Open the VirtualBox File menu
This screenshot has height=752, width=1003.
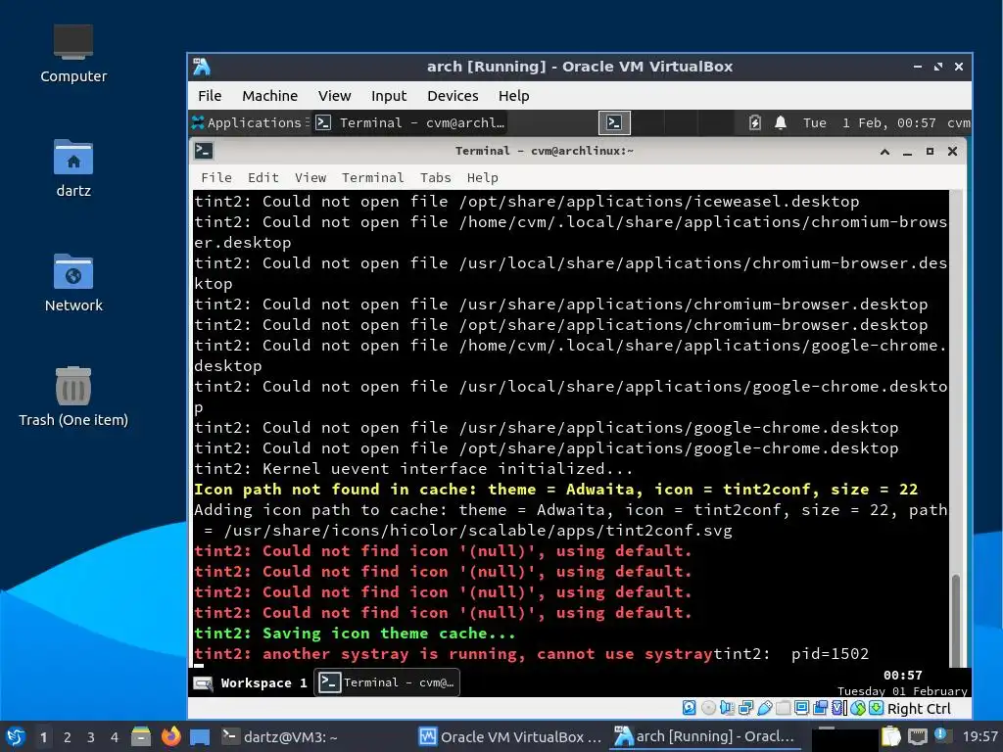tap(210, 96)
